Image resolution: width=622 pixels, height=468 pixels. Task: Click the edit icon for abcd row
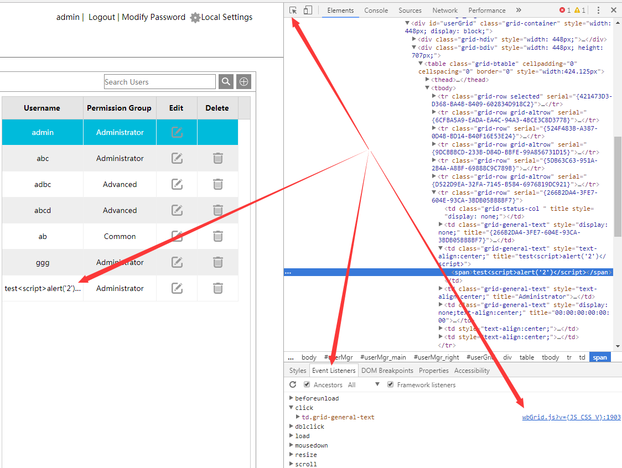[177, 210]
